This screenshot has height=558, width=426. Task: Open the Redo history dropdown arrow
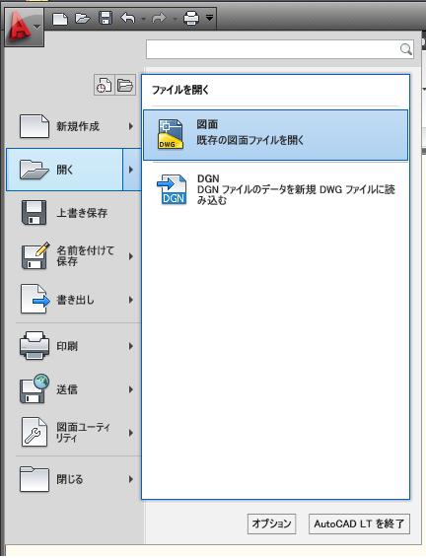pos(175,18)
